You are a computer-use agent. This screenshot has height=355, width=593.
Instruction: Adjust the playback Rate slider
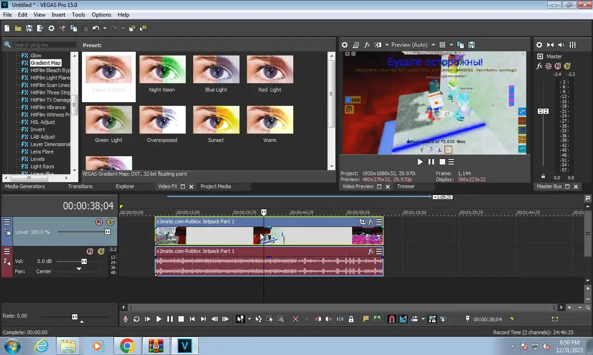pos(75,317)
